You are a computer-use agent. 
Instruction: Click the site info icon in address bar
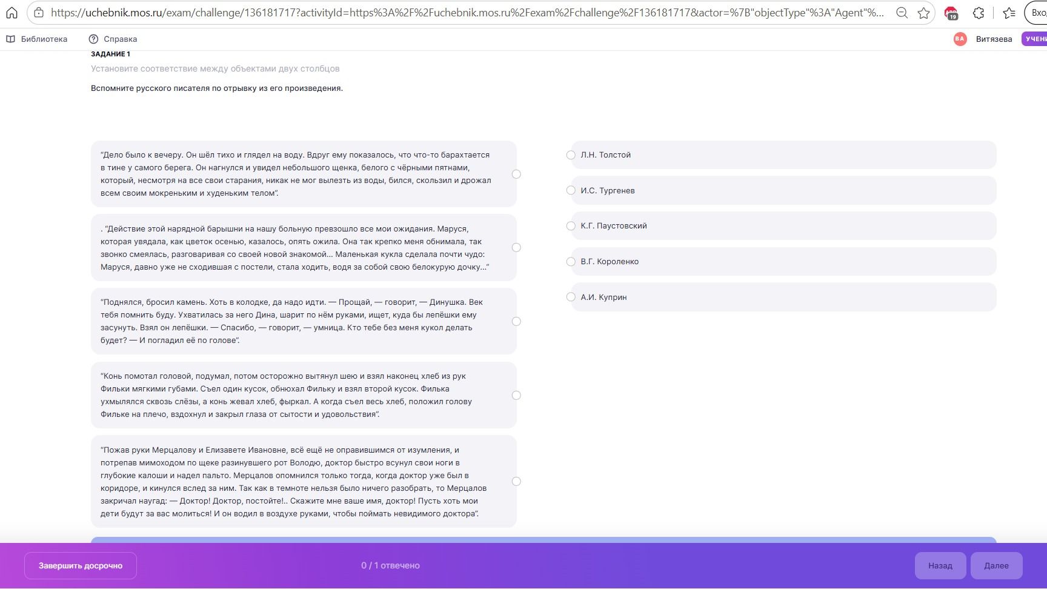click(38, 13)
